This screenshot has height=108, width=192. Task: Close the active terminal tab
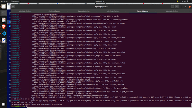pyautogui.click(x=155, y=11)
